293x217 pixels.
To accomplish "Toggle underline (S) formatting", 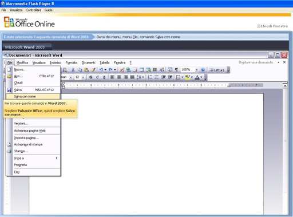I will (104, 77).
